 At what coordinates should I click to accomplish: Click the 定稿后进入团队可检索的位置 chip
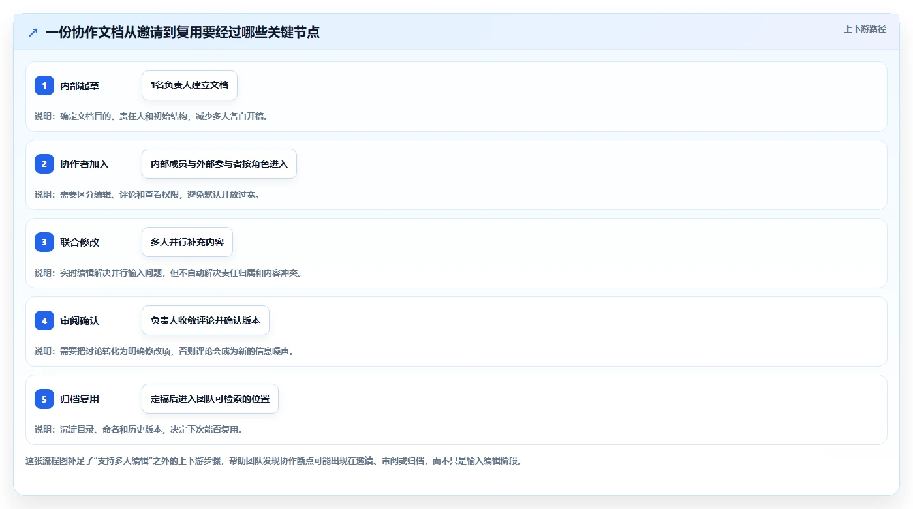[210, 399]
